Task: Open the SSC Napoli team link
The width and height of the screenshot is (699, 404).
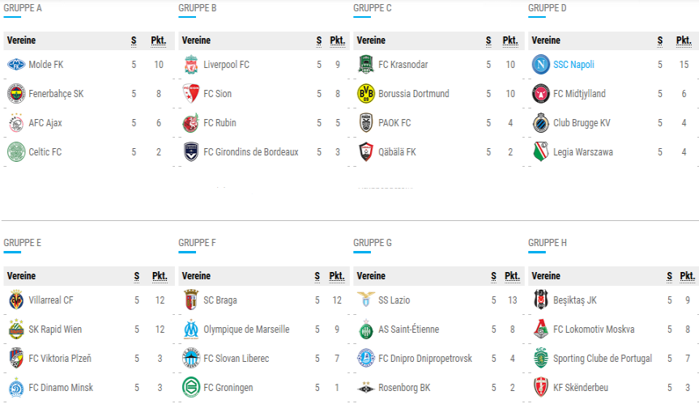Action: [573, 65]
